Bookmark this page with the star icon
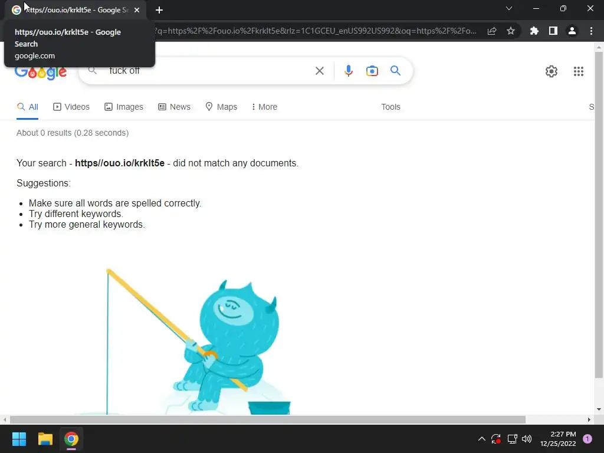 (511, 31)
